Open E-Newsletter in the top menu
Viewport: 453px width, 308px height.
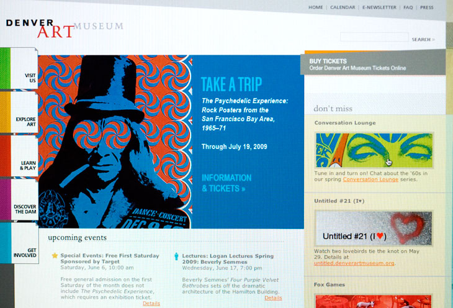[x=379, y=7]
